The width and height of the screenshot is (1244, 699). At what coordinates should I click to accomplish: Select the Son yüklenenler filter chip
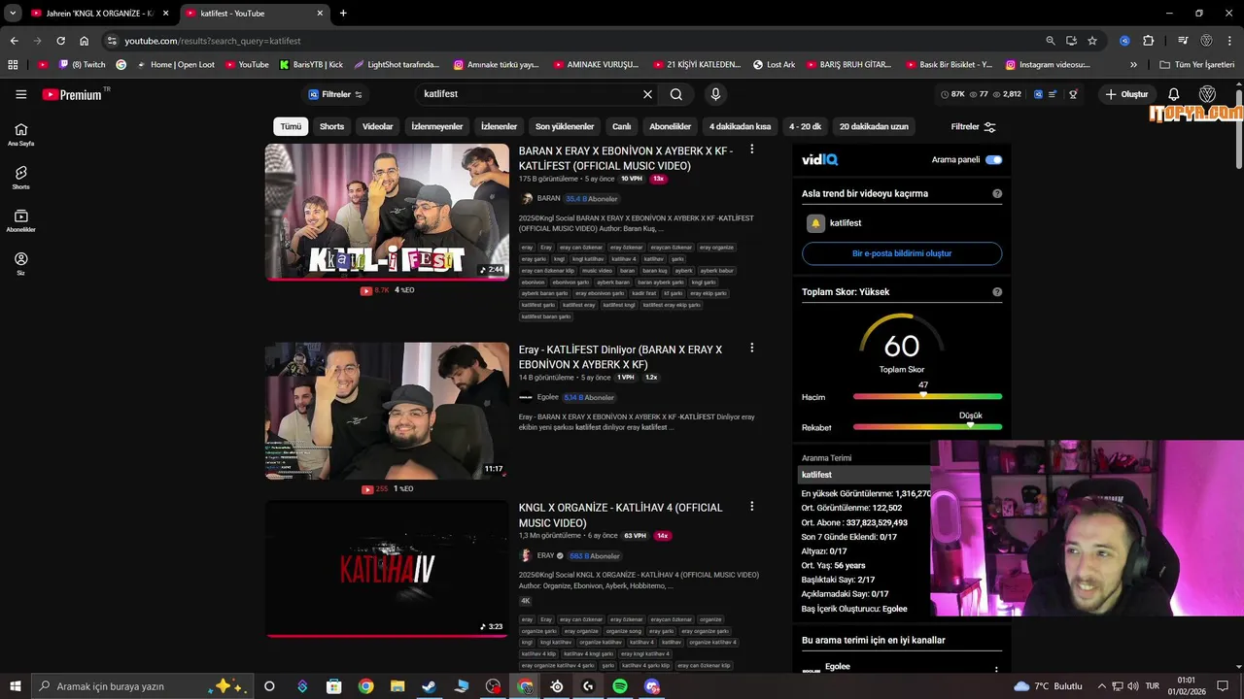pyautogui.click(x=565, y=127)
